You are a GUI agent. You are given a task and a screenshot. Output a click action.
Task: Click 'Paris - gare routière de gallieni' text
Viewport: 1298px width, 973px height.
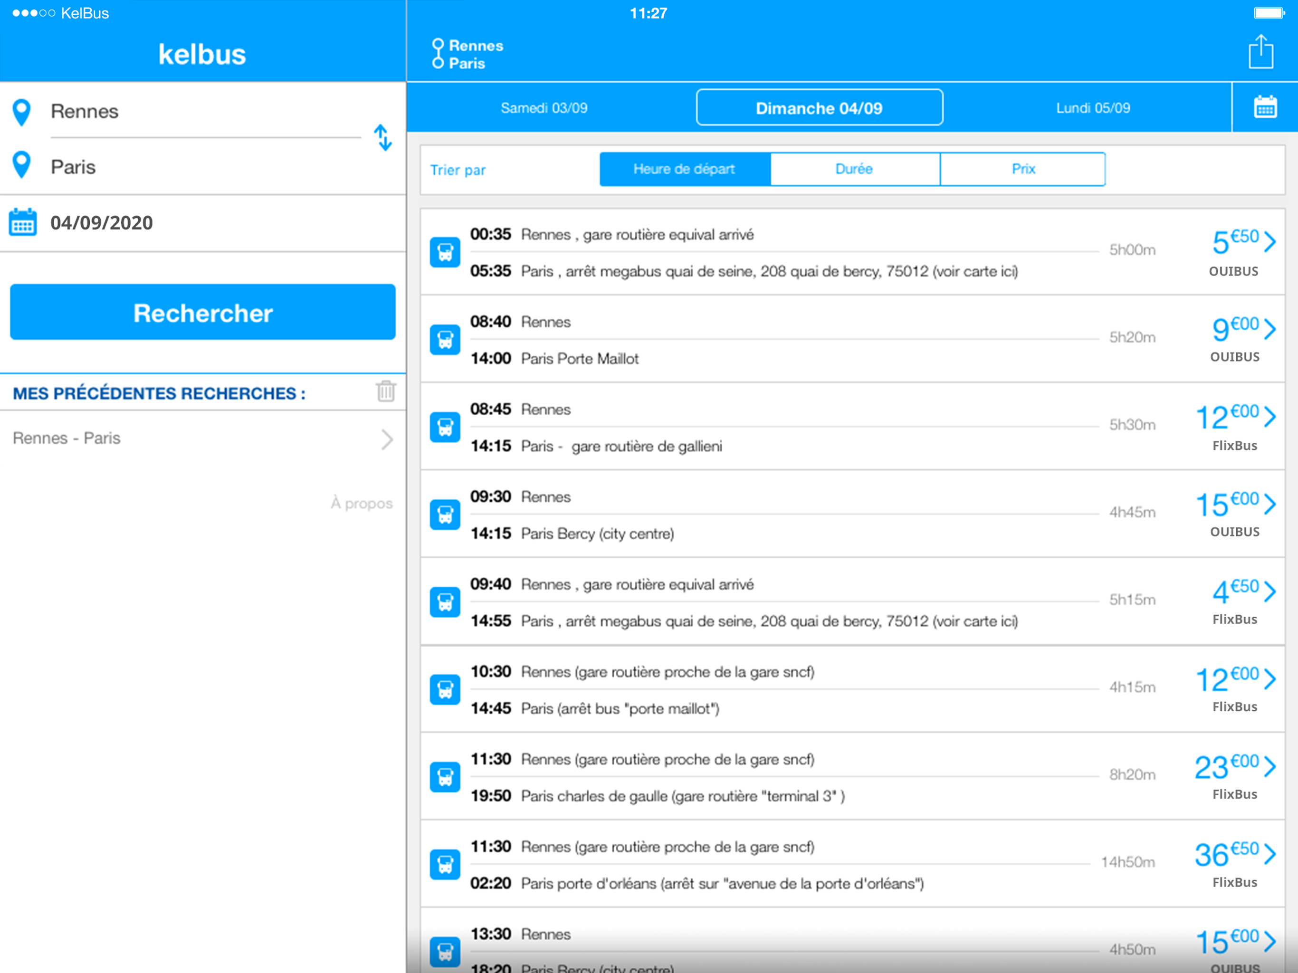[x=621, y=447]
